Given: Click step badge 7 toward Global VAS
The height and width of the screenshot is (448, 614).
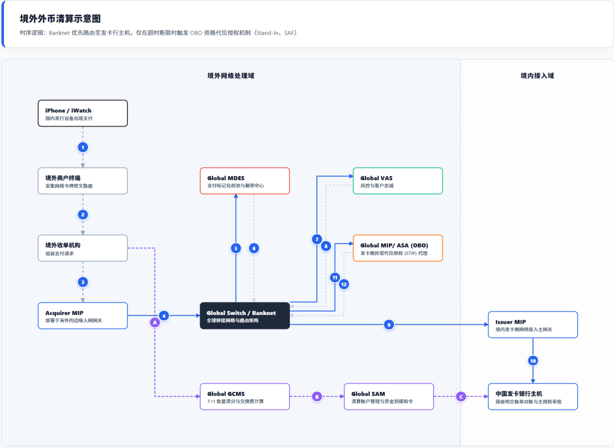Looking at the screenshot, I should [x=317, y=239].
